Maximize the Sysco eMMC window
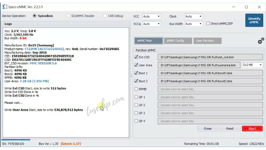266x150 pixels. (246, 7)
